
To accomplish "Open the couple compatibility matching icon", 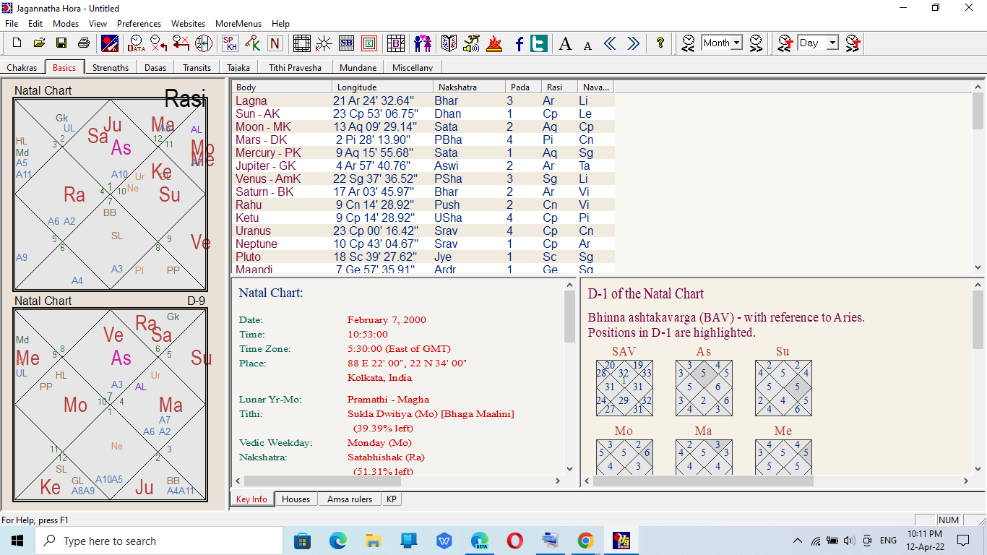I will point(423,43).
